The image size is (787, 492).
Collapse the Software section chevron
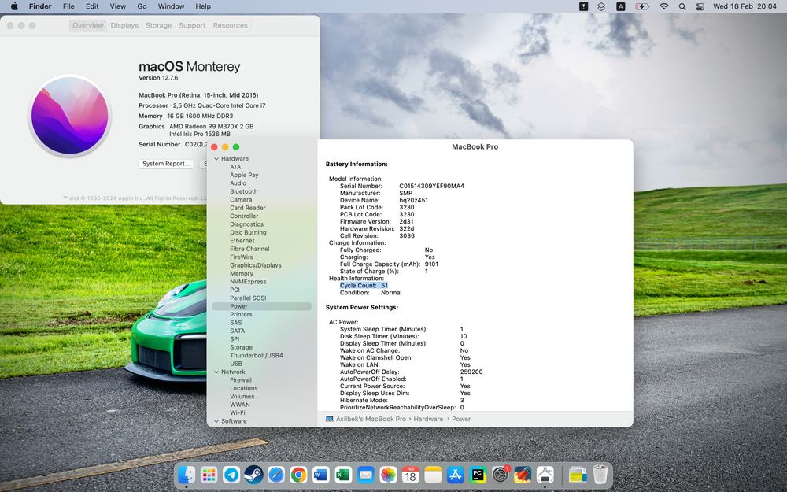216,421
